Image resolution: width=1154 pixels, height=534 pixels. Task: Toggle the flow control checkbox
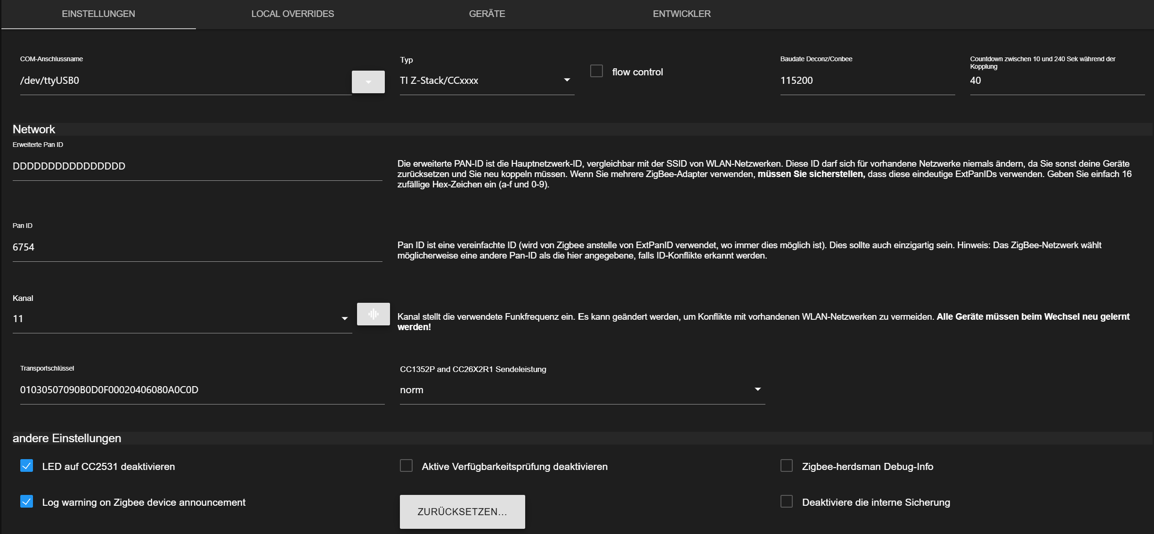click(596, 71)
